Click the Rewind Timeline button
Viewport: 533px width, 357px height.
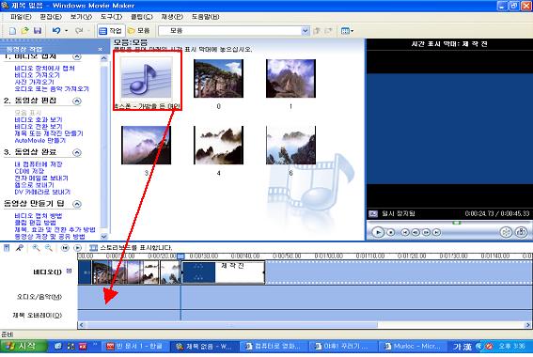tap(65, 248)
